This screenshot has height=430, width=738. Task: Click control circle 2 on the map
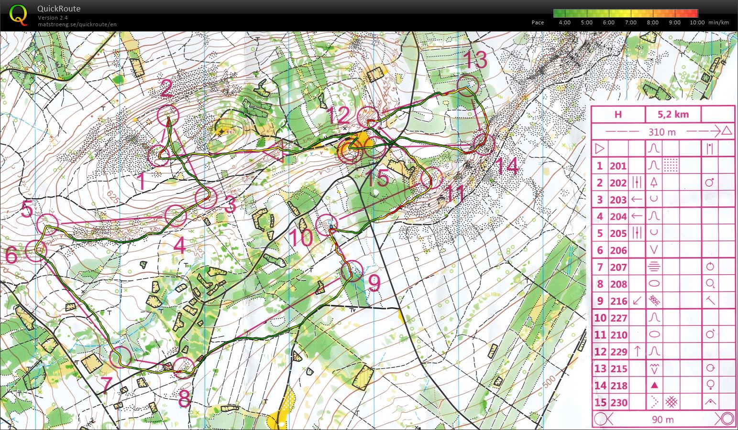(x=168, y=115)
